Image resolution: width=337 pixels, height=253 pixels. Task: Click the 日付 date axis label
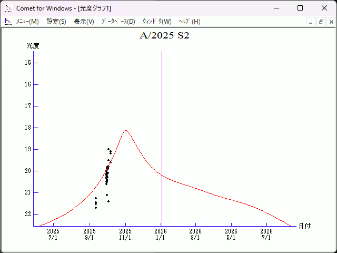click(304, 226)
